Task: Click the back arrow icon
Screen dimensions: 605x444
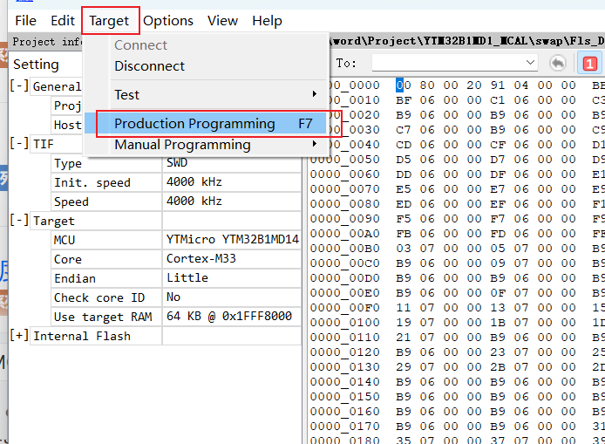Action: pos(558,63)
